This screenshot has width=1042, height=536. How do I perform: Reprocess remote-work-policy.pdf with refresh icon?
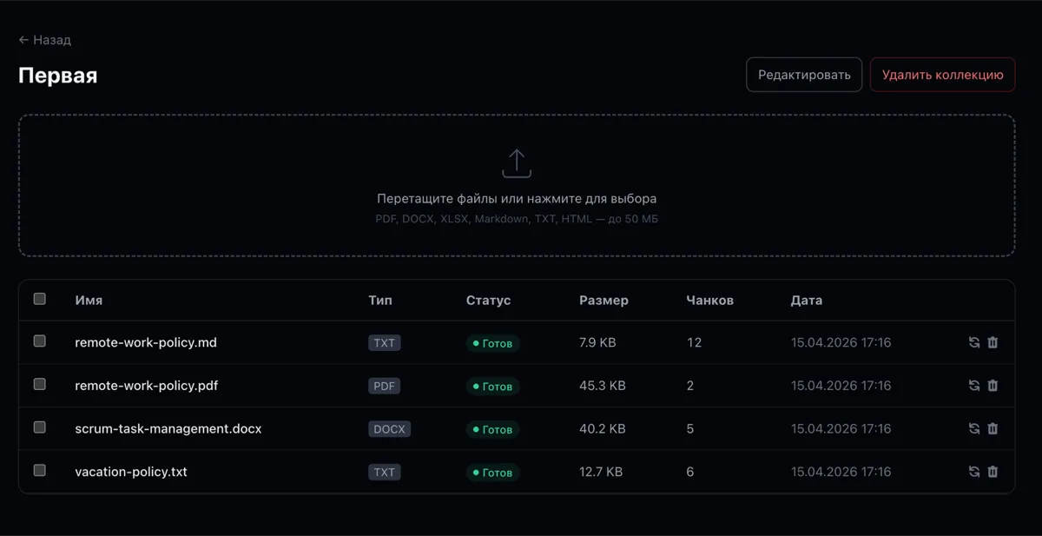pyautogui.click(x=974, y=386)
